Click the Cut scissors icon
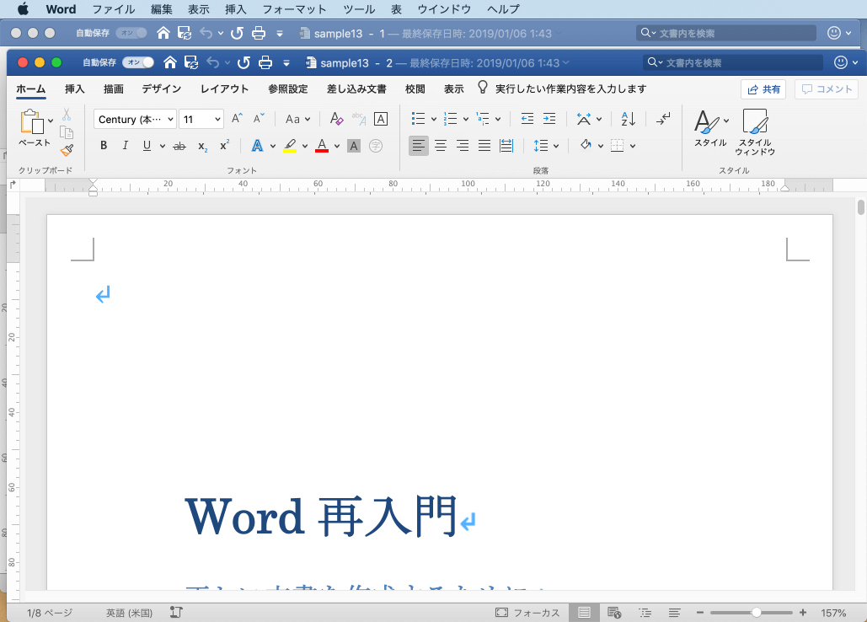The height and width of the screenshot is (622, 867). tap(67, 115)
